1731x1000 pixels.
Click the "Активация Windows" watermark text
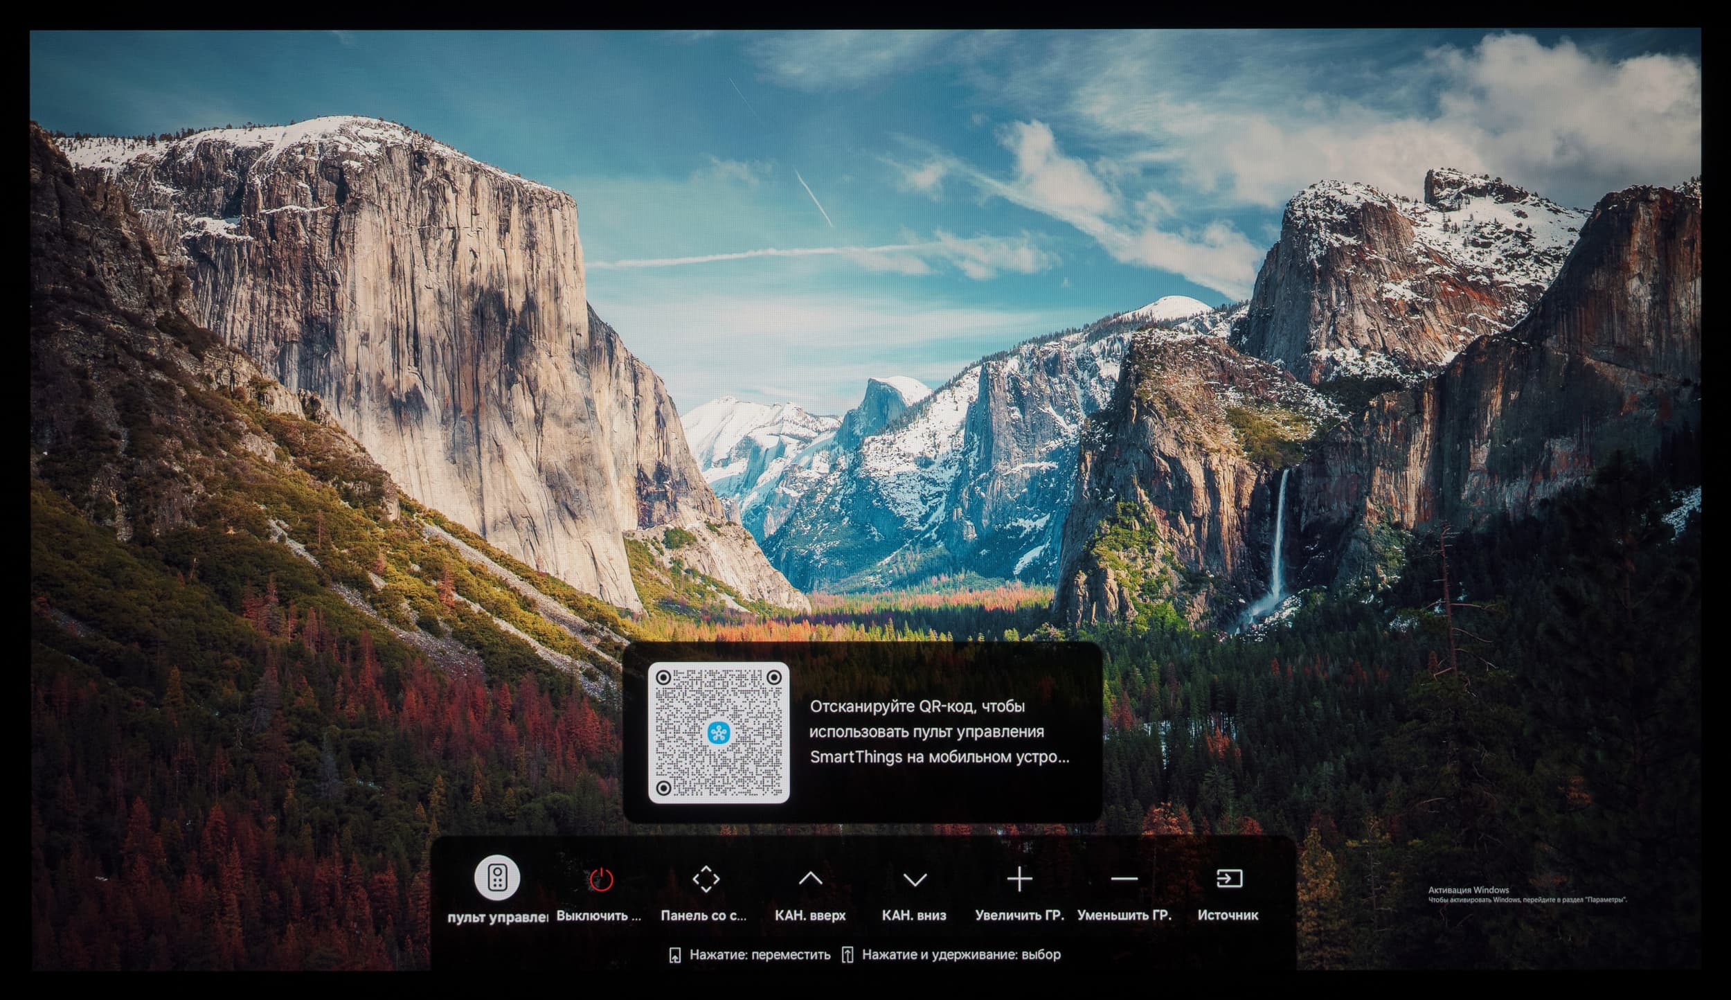[1469, 890]
